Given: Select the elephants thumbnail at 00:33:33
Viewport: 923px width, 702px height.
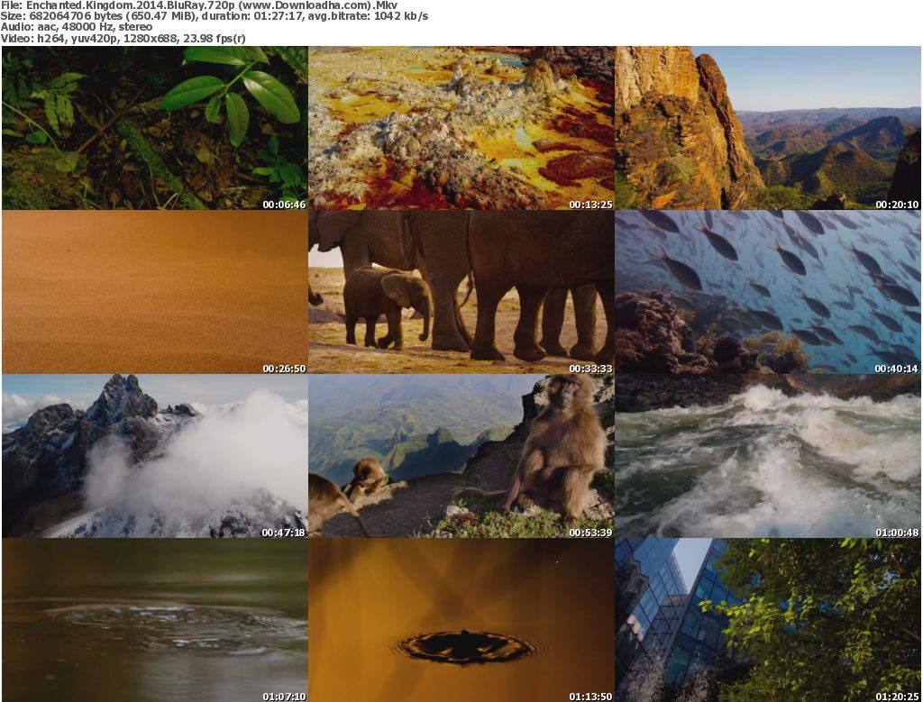Looking at the screenshot, I should tap(461, 293).
